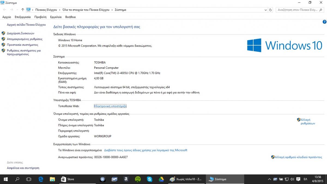Open Απομακρυσμένες ρυθμίσεις link
This screenshot has height=184, width=327.
point(25,39)
